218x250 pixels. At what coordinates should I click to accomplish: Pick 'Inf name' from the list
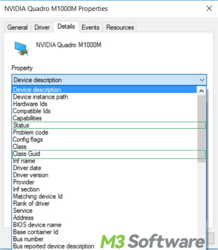click(104, 161)
